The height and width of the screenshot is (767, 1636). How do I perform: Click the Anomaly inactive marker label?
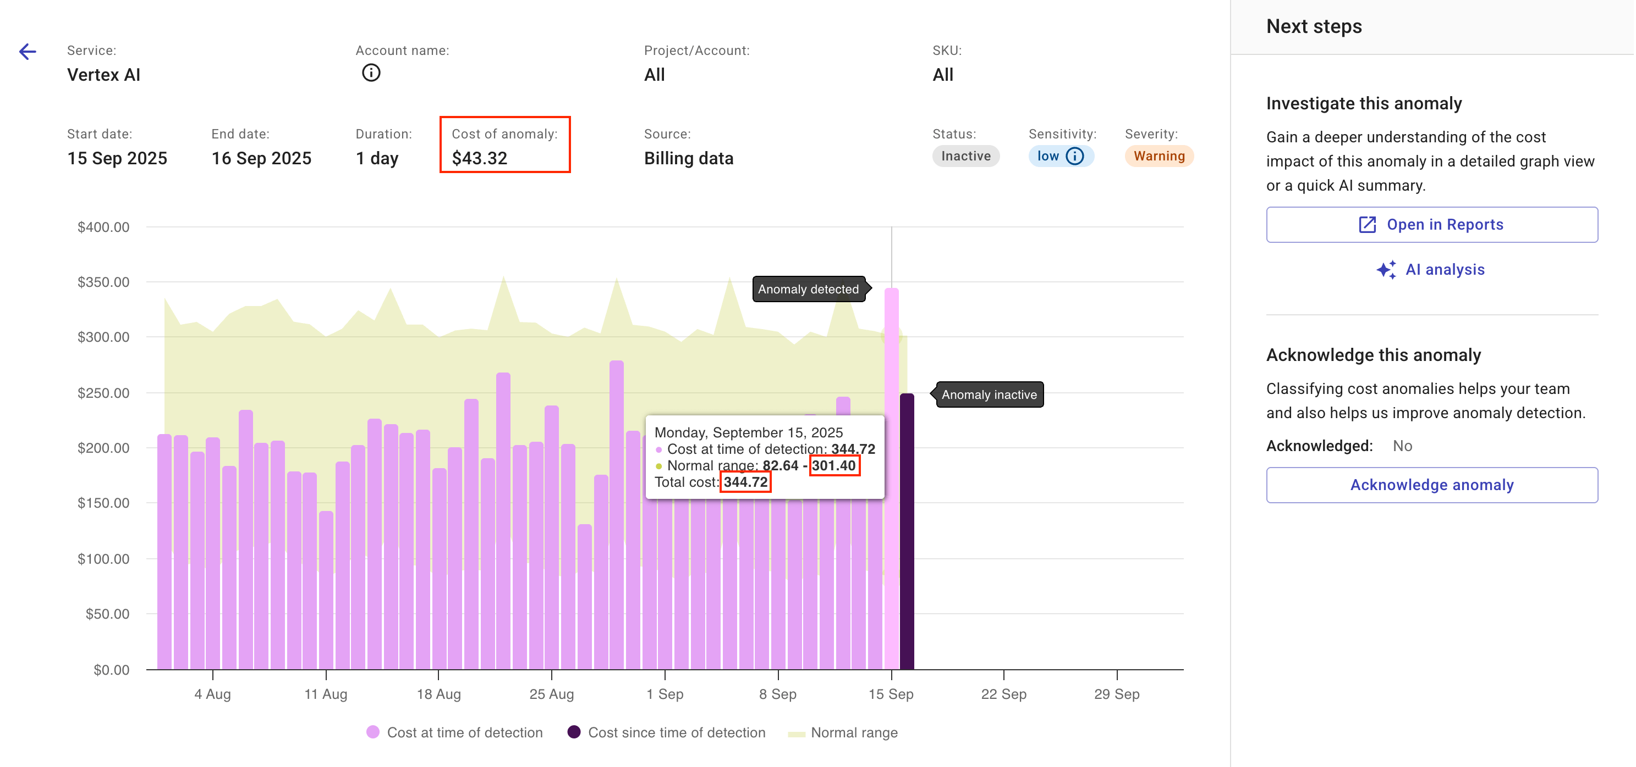point(989,394)
